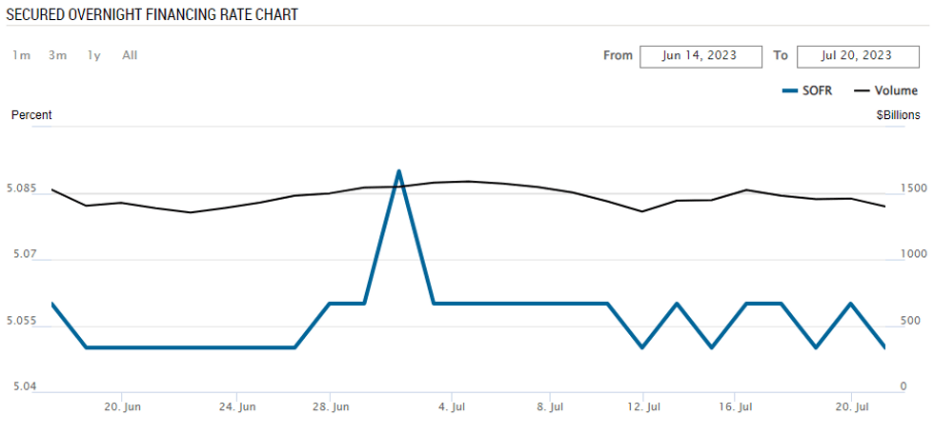Screen dimensions: 934x435
Task: Toggle the SOFR series legend label
Action: pos(818,90)
